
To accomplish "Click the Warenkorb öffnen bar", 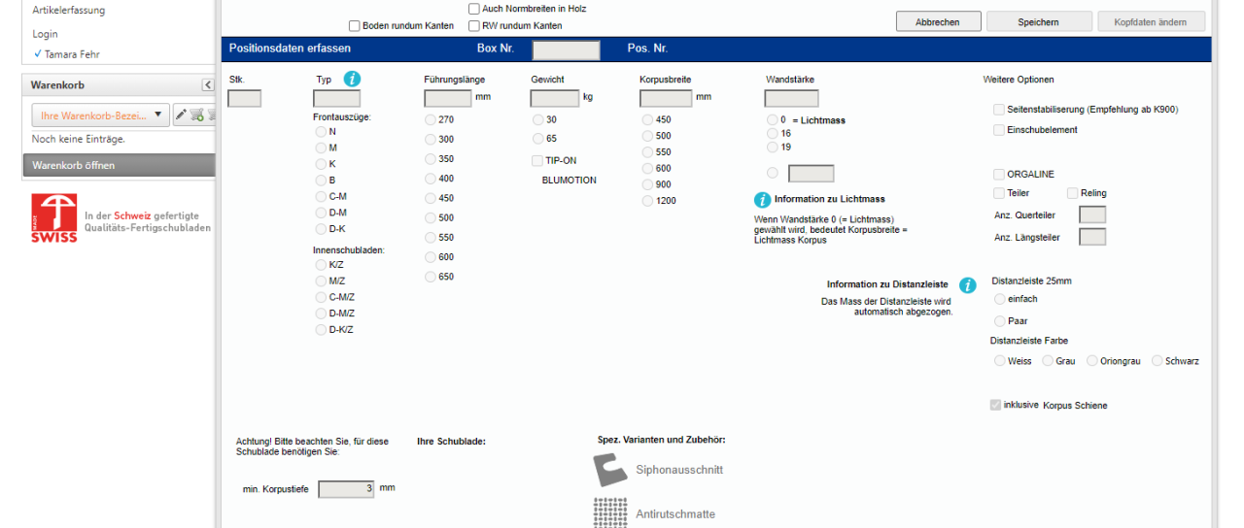I will click(x=118, y=165).
